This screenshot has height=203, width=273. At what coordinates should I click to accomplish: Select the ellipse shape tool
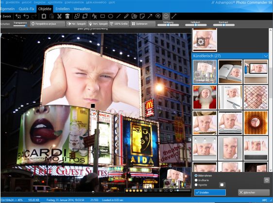tap(111, 17)
